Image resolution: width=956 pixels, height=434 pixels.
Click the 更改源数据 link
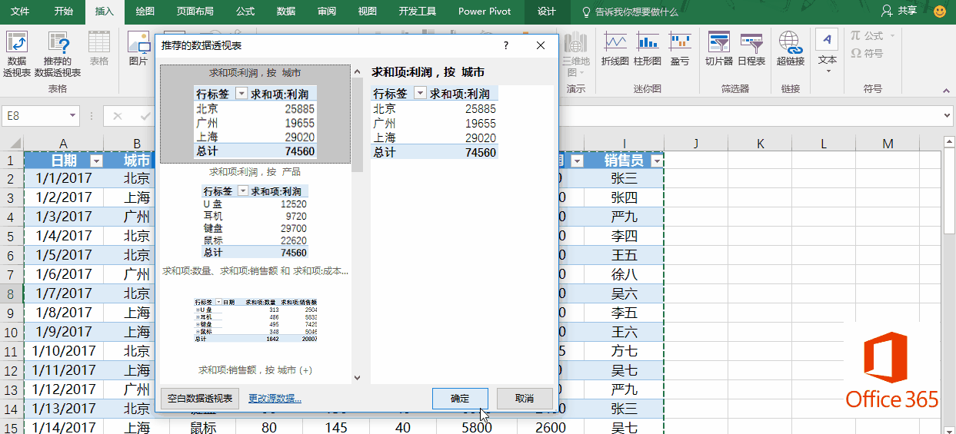point(275,399)
